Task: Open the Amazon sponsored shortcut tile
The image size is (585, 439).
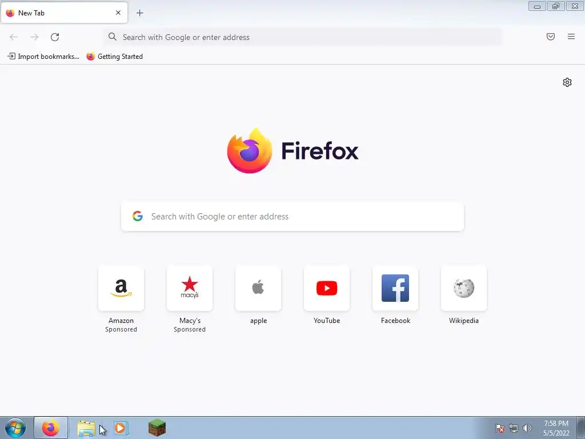Action: (x=121, y=288)
